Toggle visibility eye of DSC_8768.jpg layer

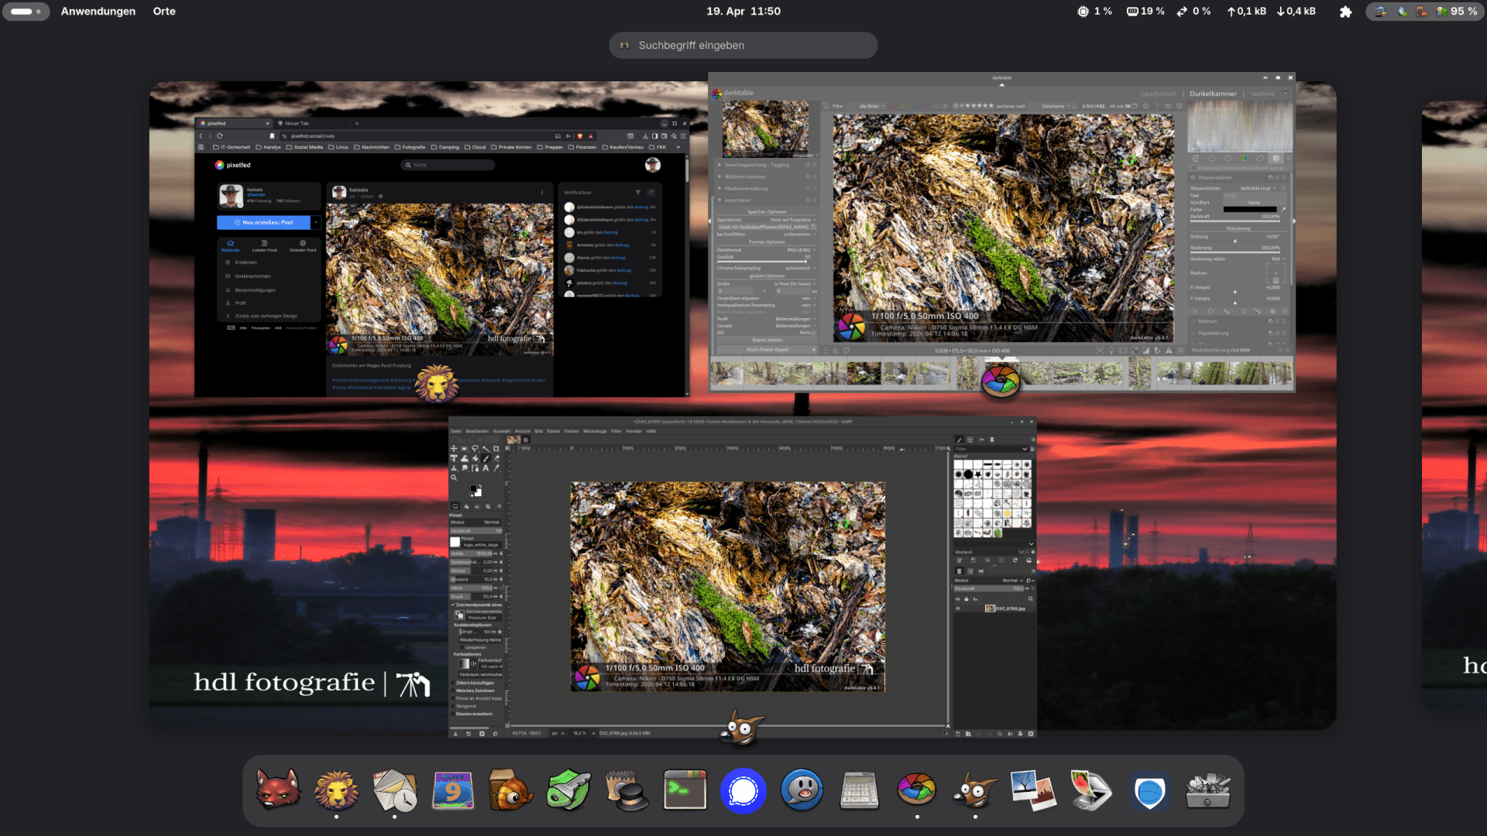coord(958,608)
